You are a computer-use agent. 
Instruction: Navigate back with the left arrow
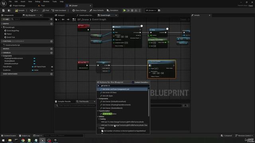click(x=63, y=19)
